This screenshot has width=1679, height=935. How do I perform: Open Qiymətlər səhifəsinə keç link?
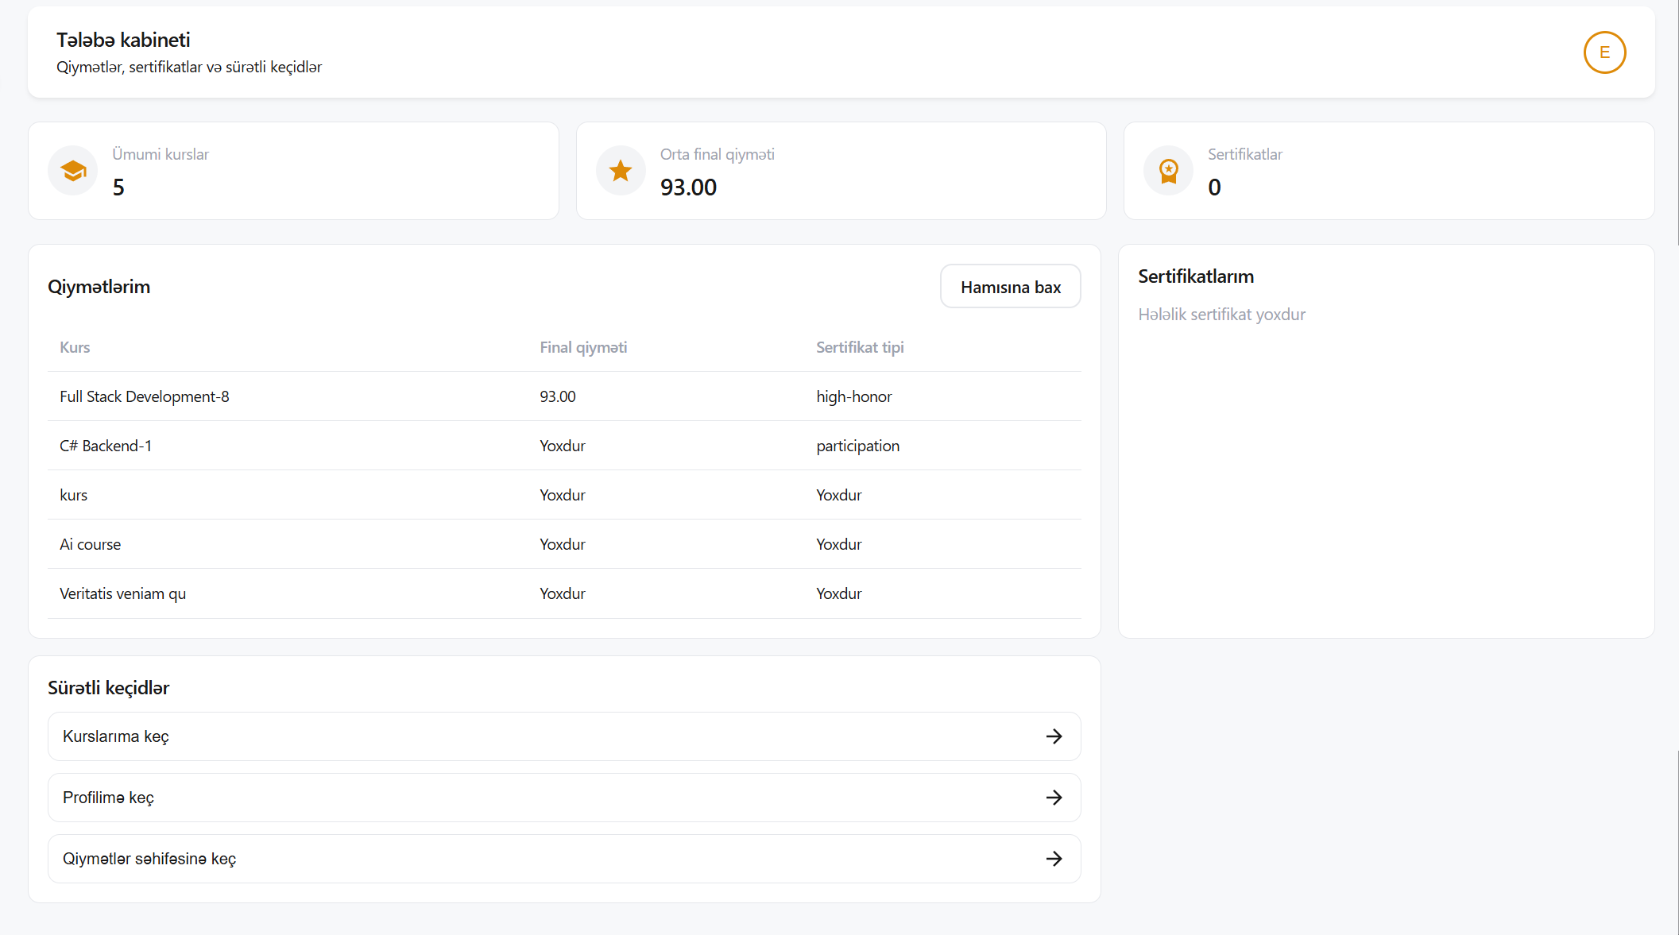click(x=149, y=859)
